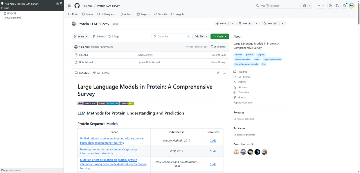The height and width of the screenshot is (173, 360).
Task: Open the Insights tab
Action: pos(178,14)
